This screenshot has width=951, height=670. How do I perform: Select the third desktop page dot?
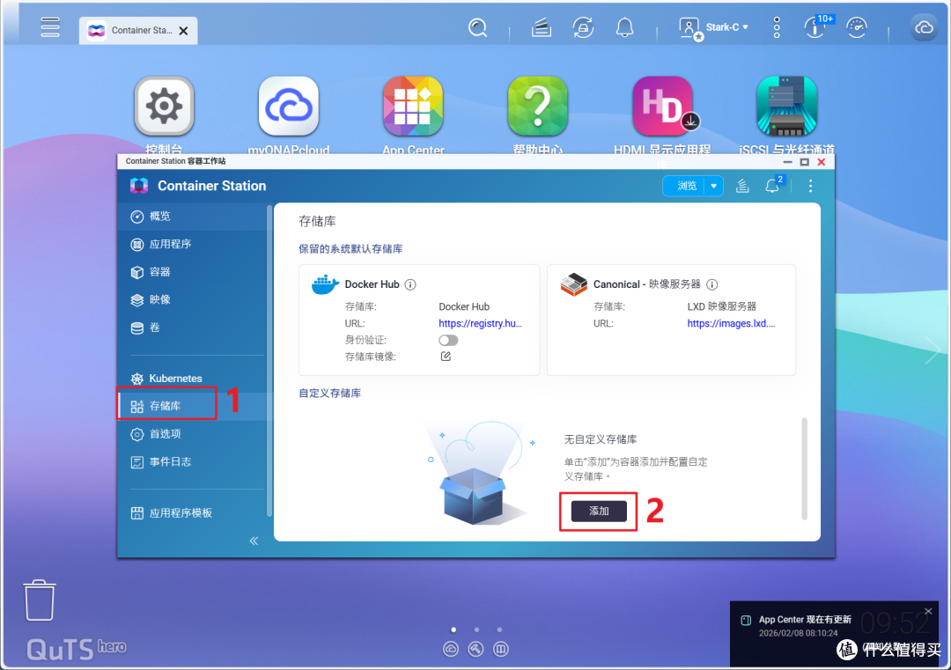coord(499,630)
